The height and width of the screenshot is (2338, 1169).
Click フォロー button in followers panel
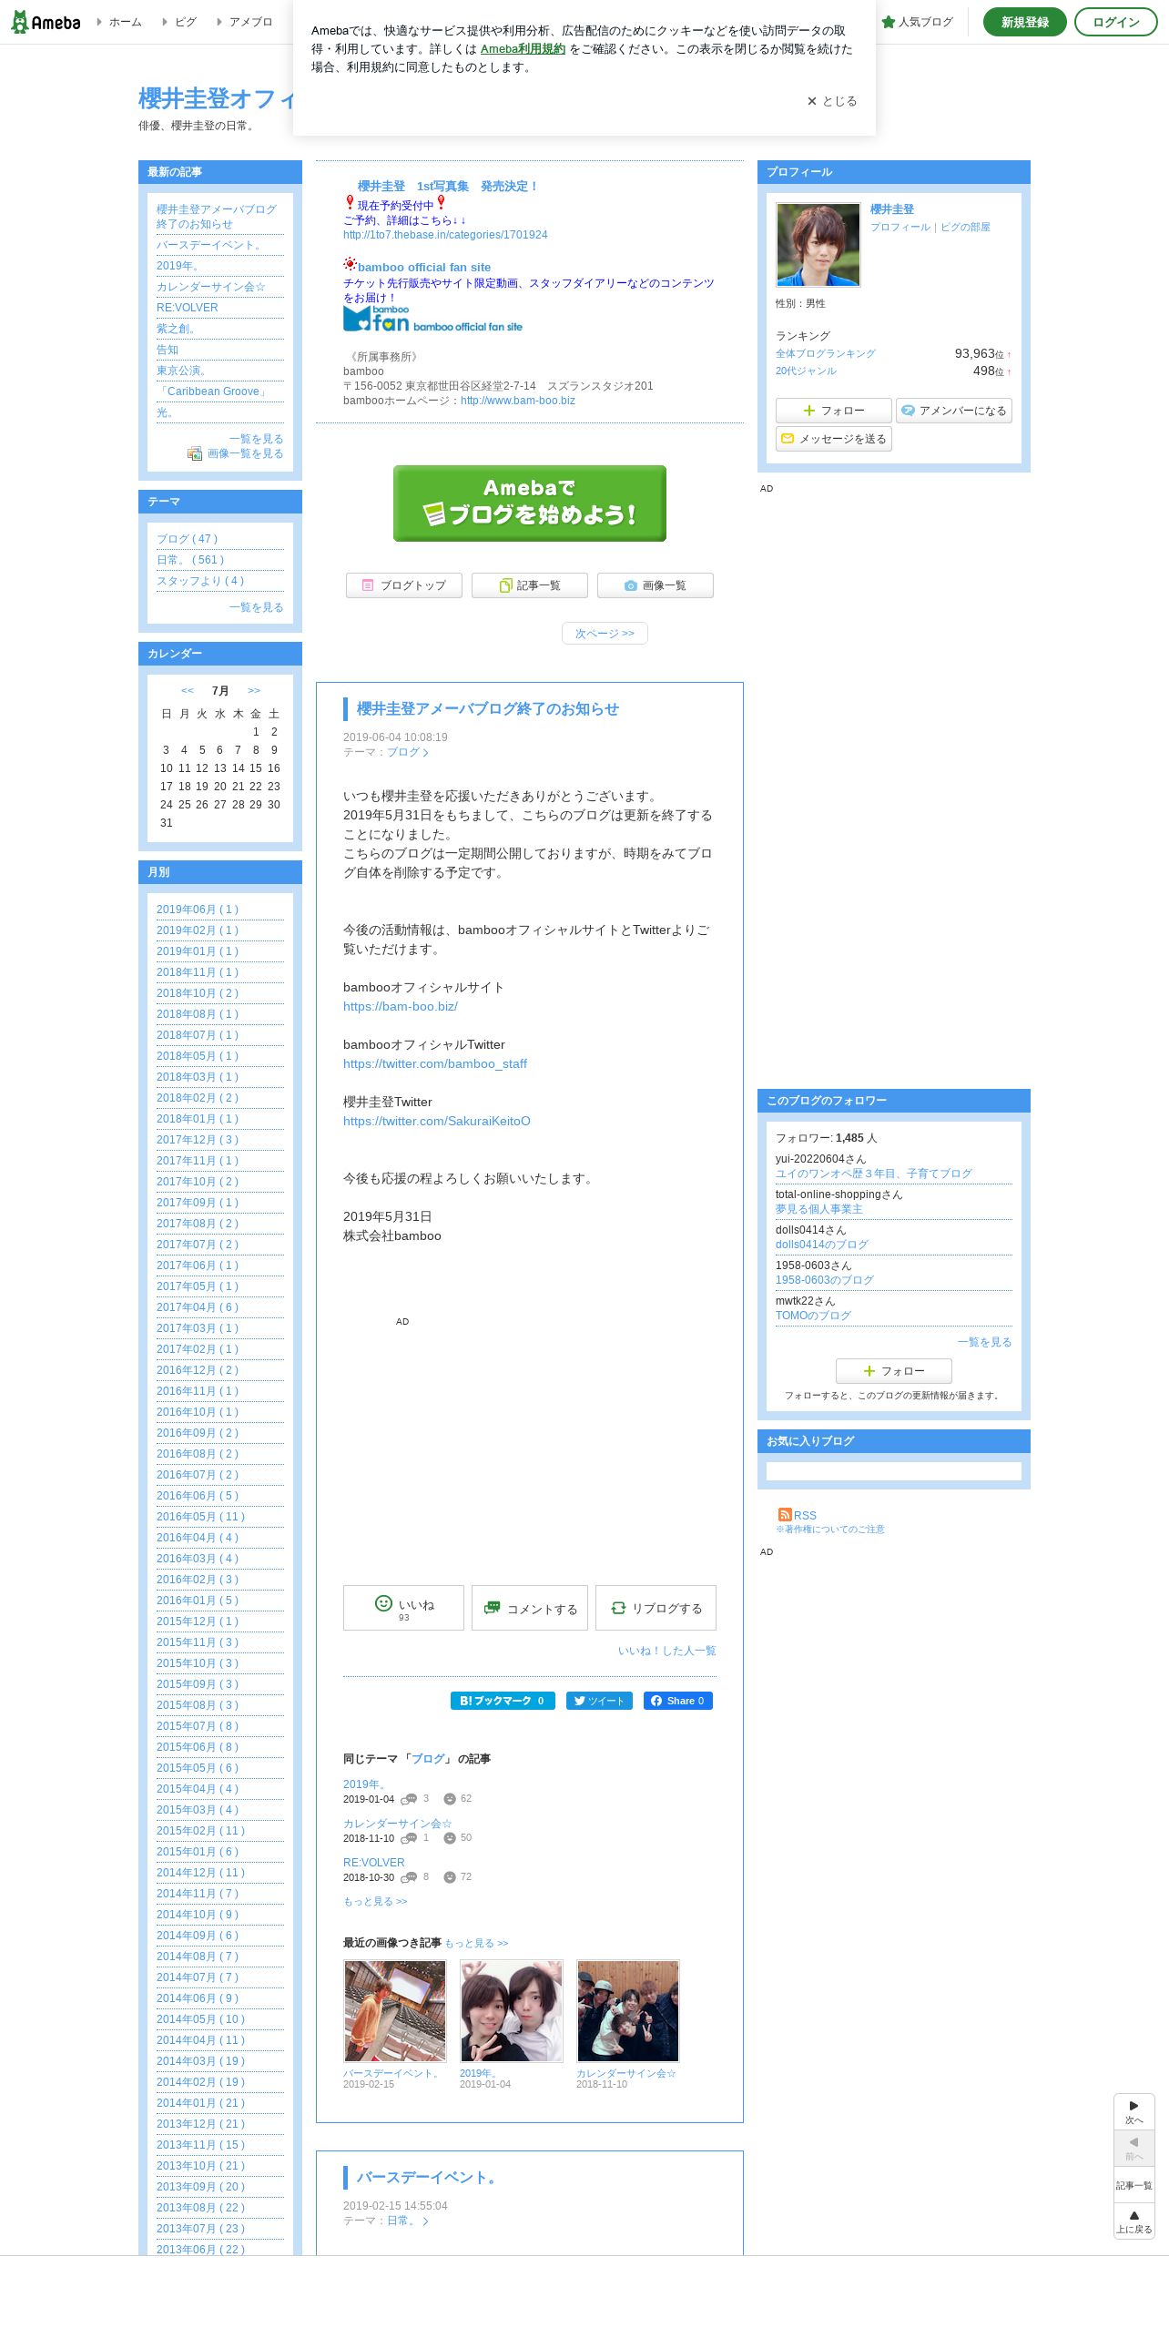[894, 1371]
